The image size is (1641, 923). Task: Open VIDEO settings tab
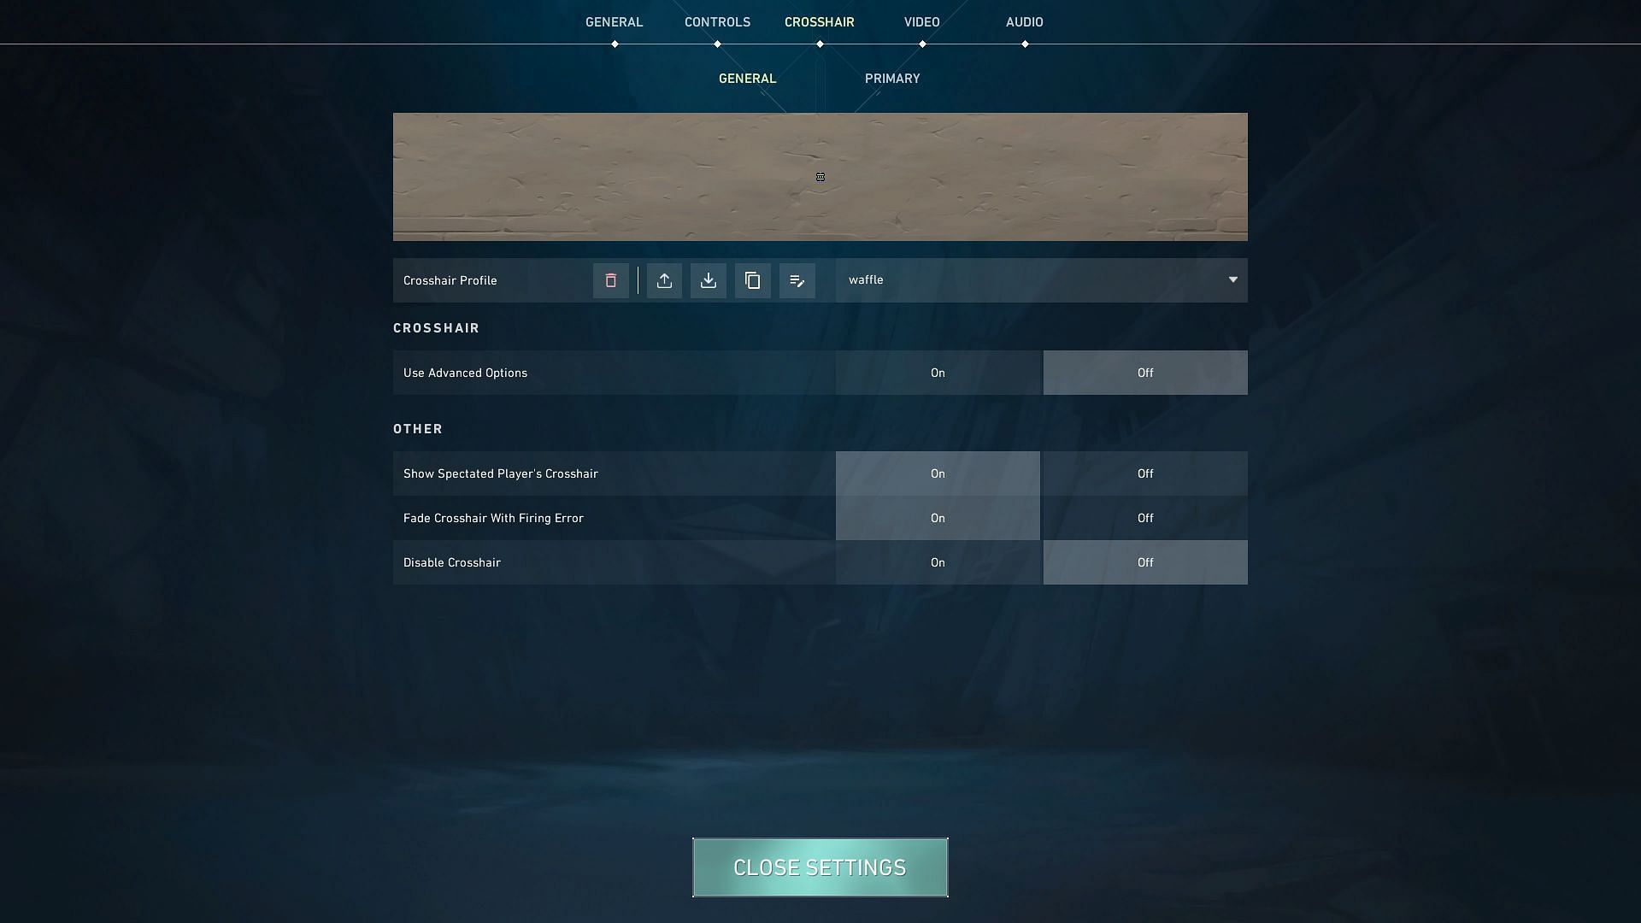click(x=922, y=21)
